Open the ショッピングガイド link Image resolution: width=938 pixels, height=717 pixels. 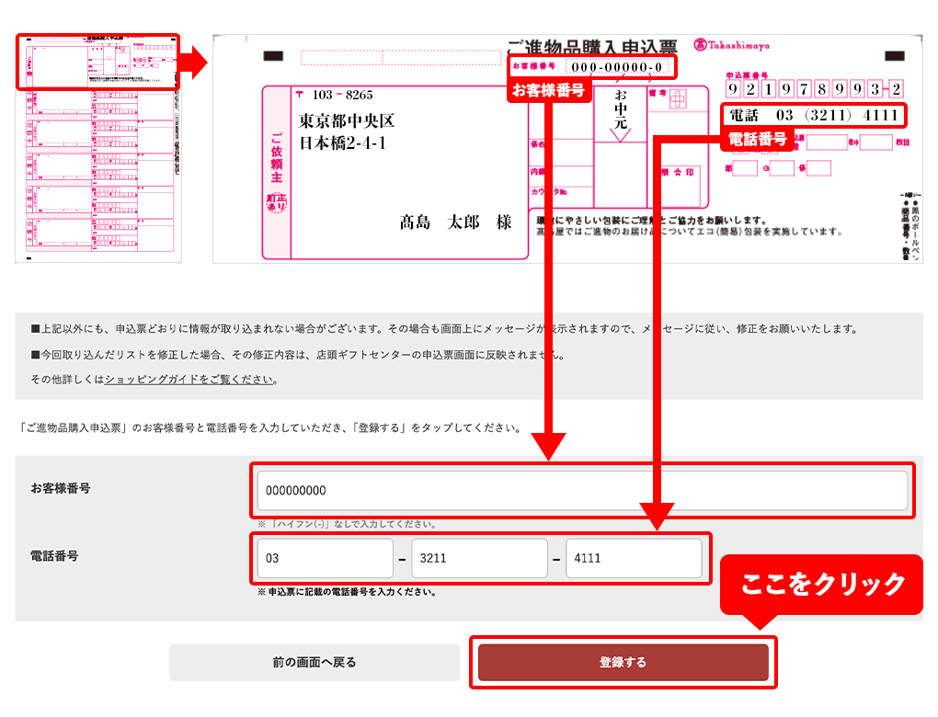click(x=189, y=379)
